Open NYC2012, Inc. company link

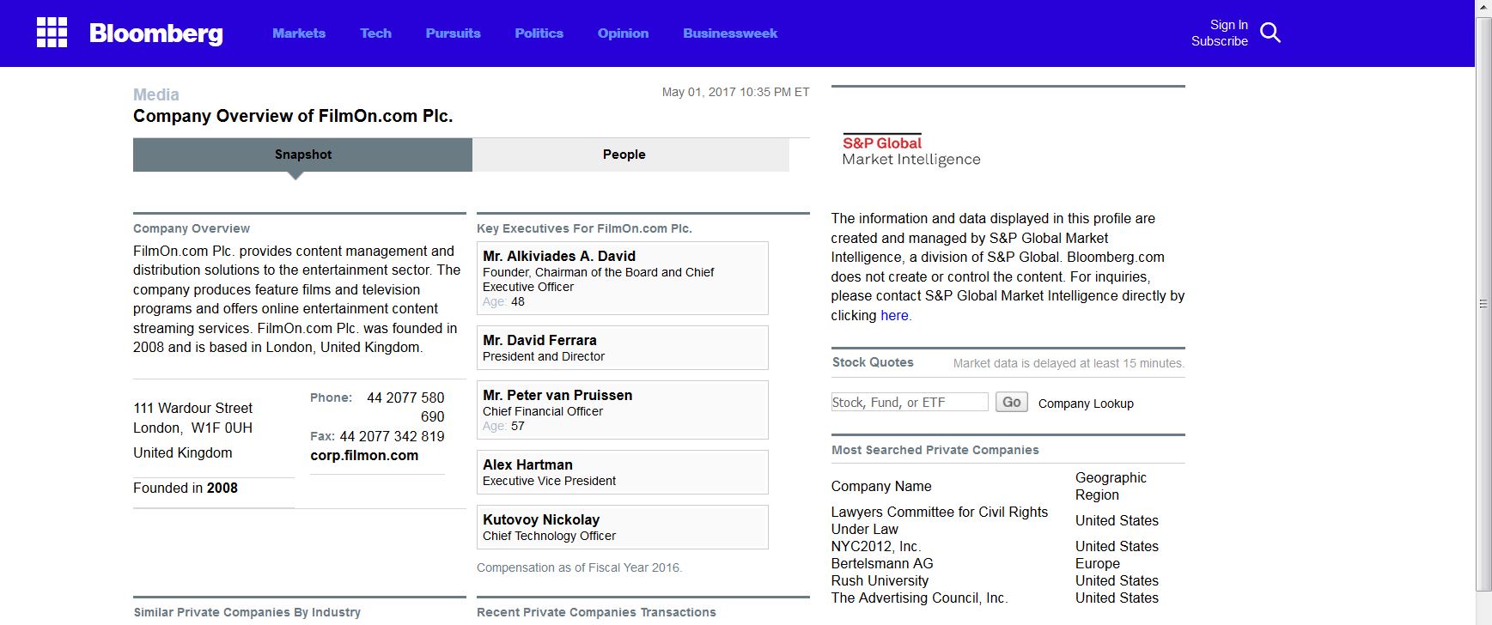tap(875, 546)
